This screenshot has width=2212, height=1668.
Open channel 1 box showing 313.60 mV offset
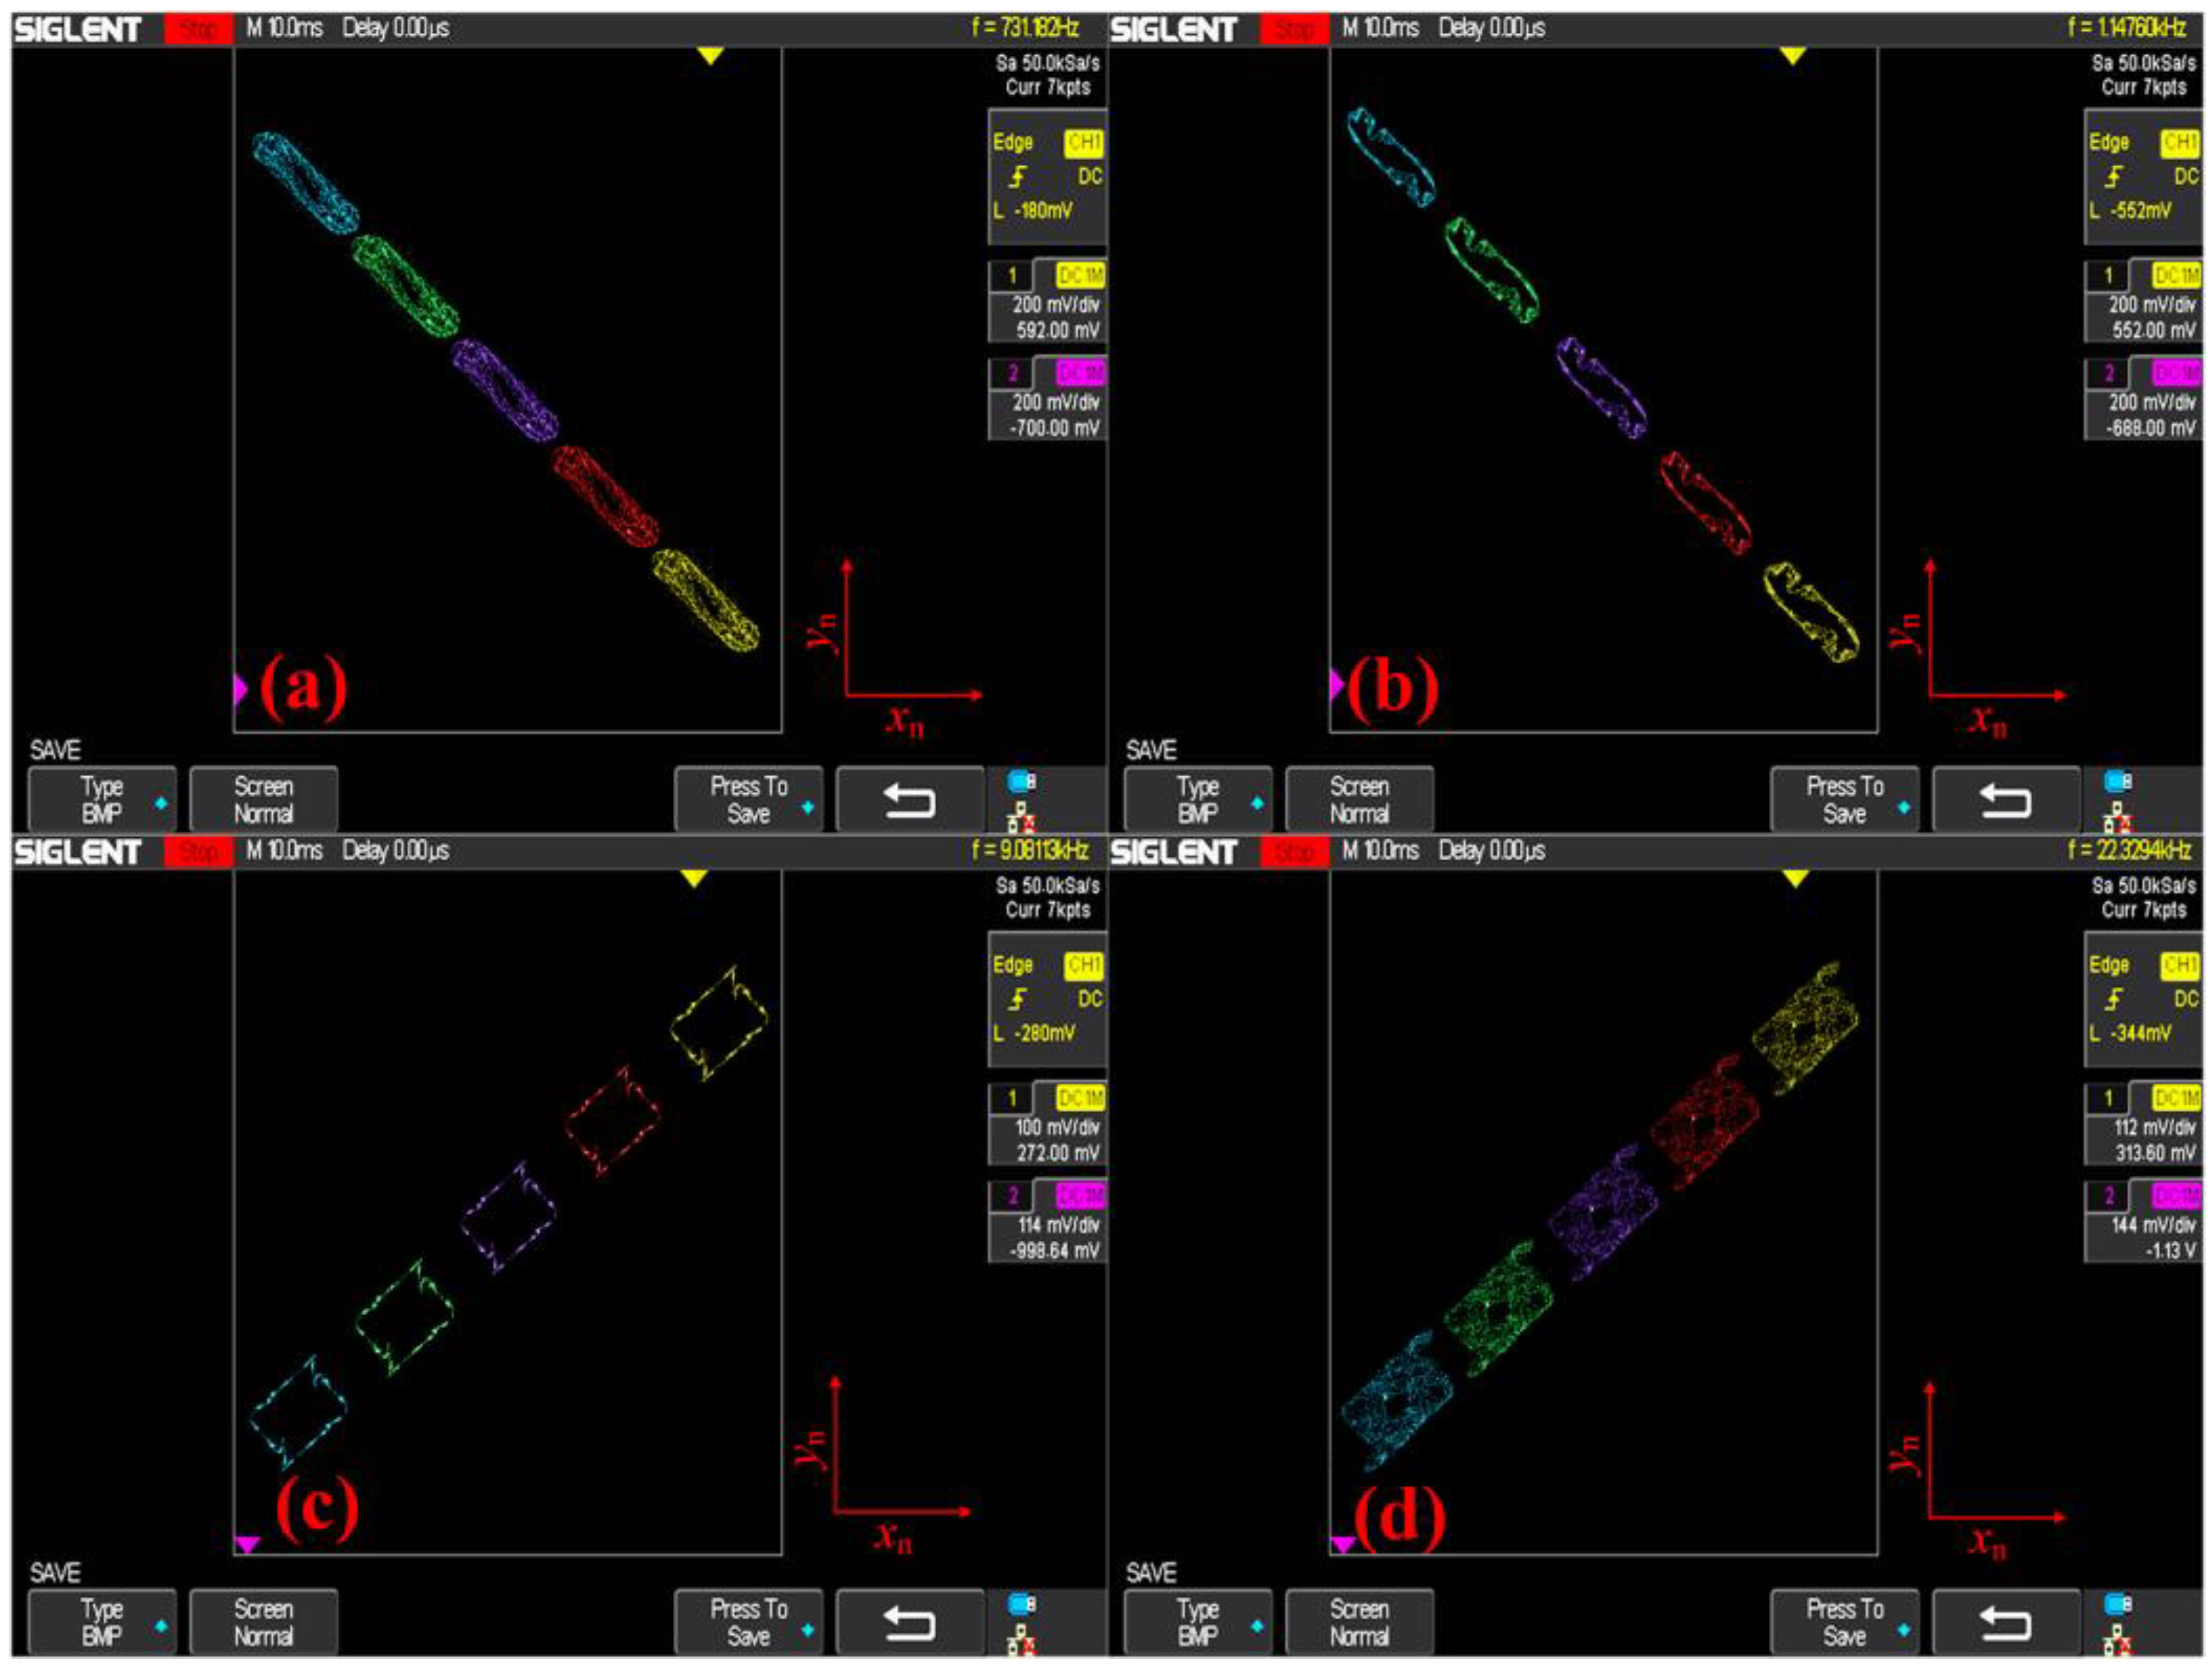(x=2143, y=1124)
